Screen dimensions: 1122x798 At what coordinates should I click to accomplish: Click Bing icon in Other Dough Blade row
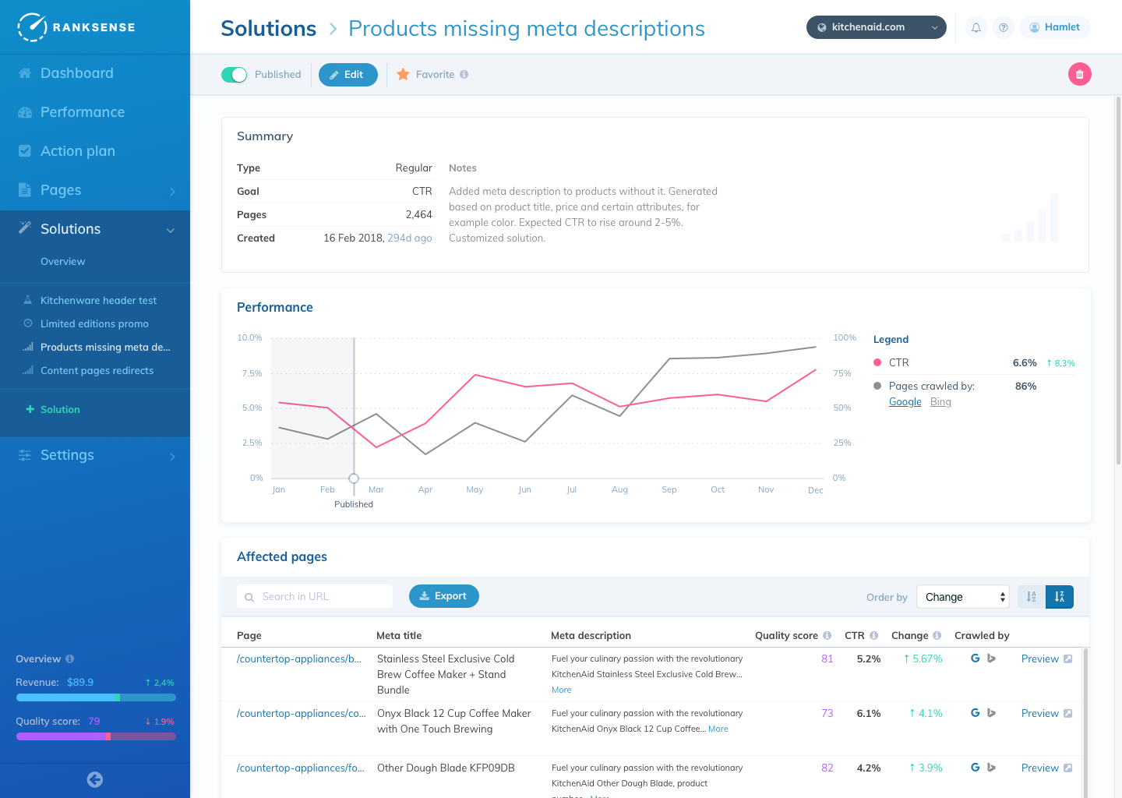991,768
